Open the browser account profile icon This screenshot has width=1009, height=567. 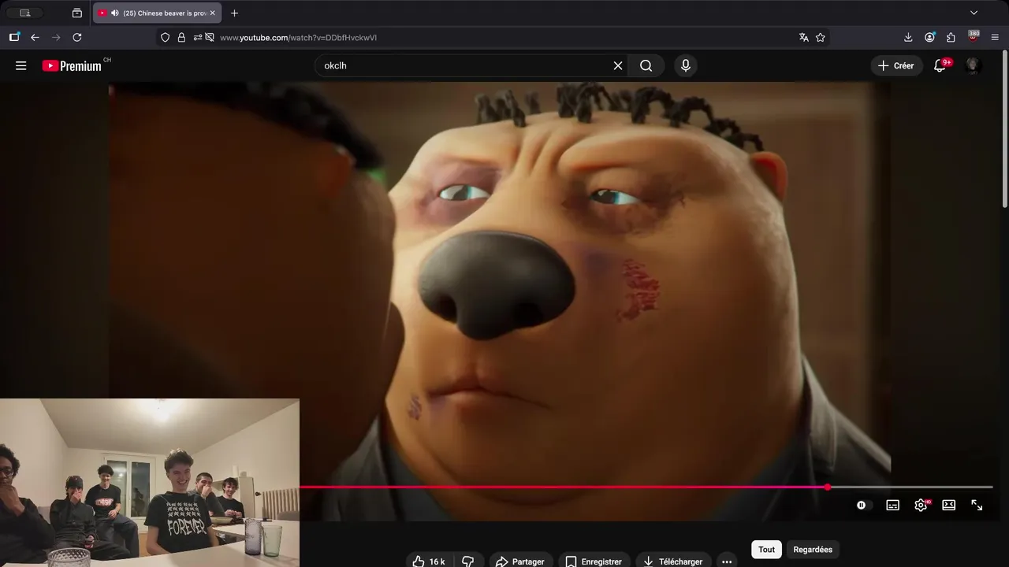(930, 37)
